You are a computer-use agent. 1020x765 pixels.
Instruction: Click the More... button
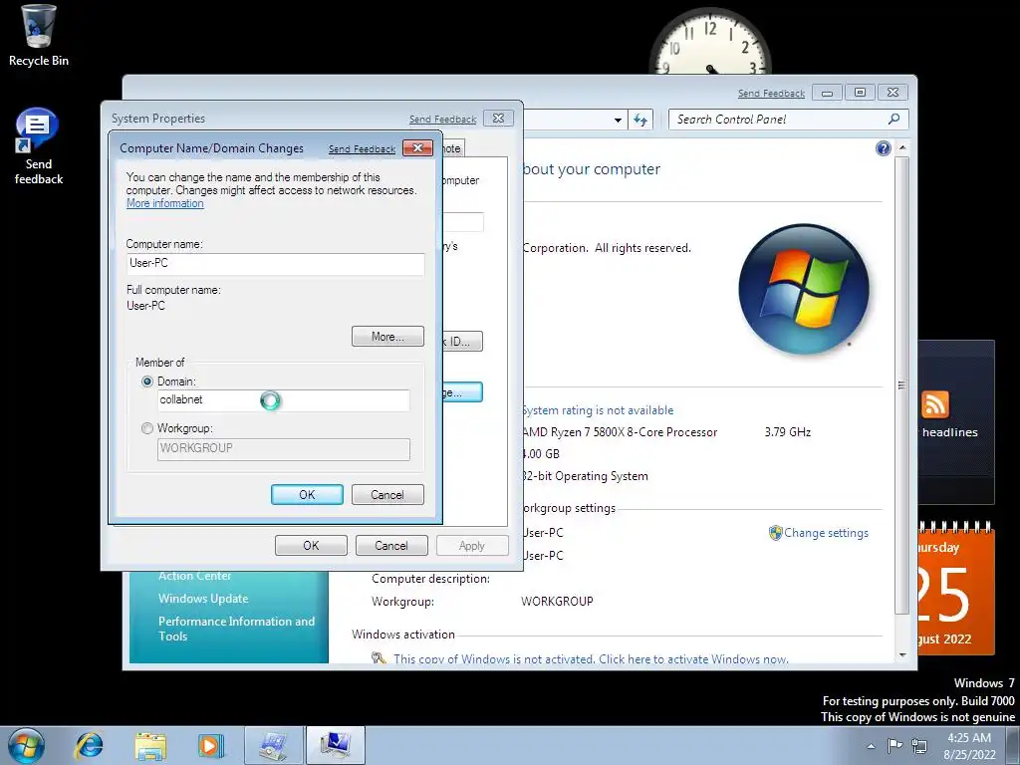coord(387,337)
